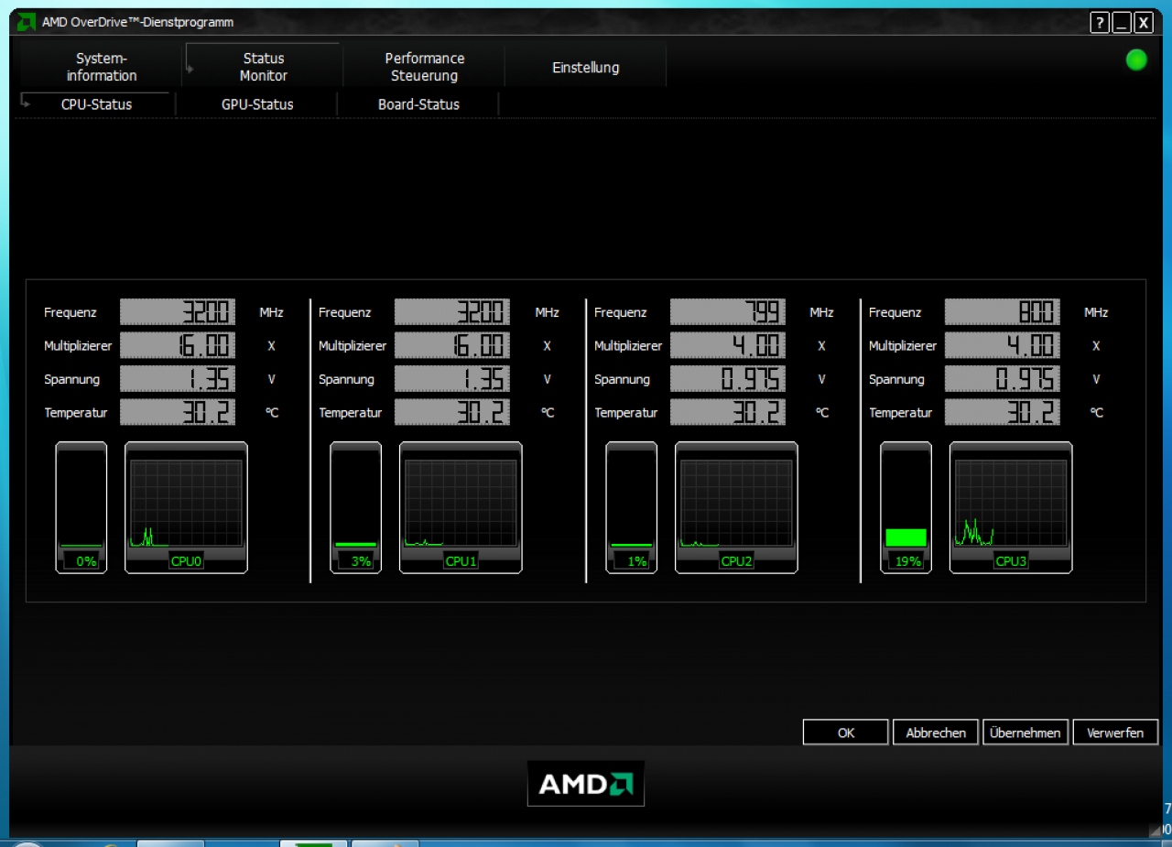Click the CPU3 Multiplizierer 4.00 value
This screenshot has height=847, width=1172.
click(x=1003, y=345)
